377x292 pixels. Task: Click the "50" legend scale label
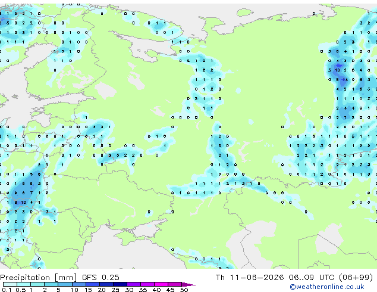pyautogui.click(x=184, y=290)
